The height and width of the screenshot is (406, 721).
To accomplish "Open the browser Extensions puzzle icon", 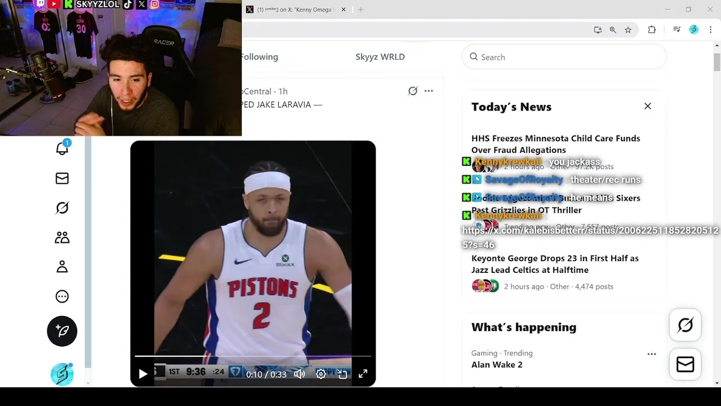I will point(652,30).
